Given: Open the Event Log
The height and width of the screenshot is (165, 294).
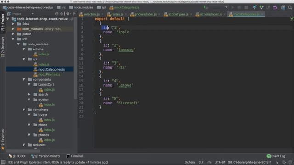Looking at the screenshot, I should [276, 156].
